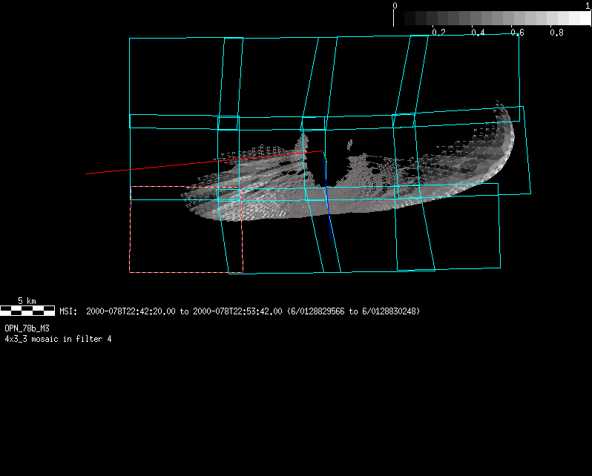The height and width of the screenshot is (476, 592).
Task: Click the top-left cyan footprint frame's interior
Action: (176, 78)
